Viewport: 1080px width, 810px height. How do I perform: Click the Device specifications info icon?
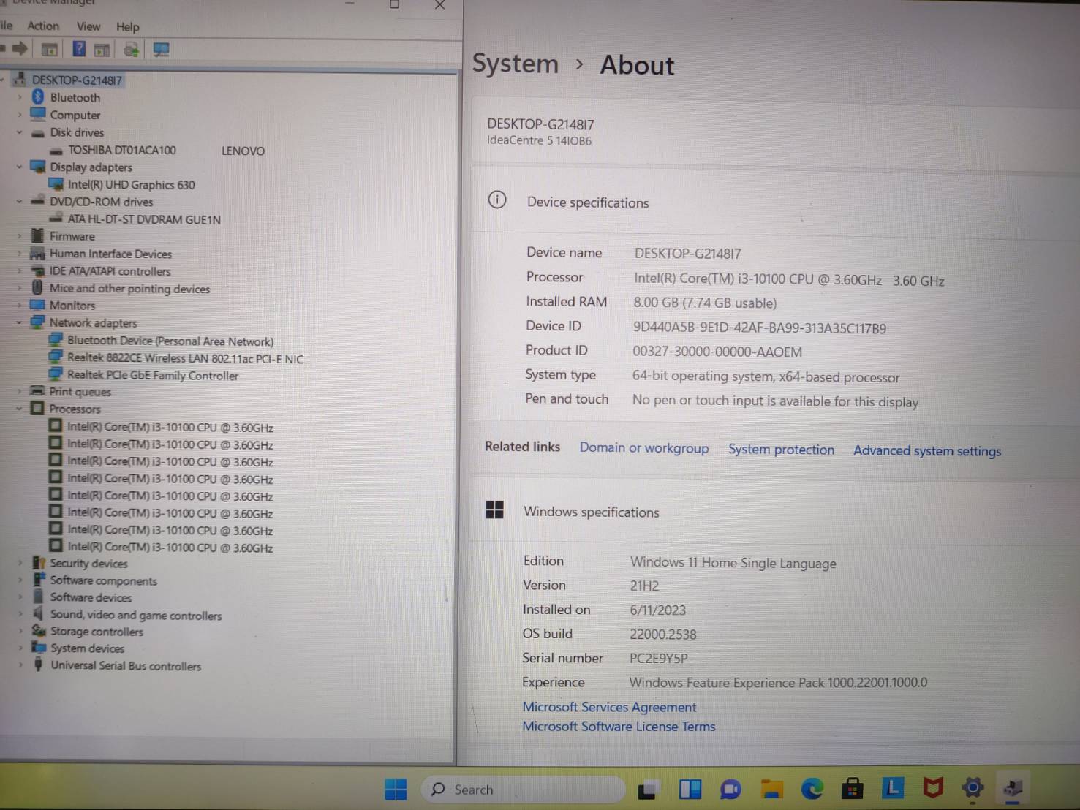click(497, 200)
